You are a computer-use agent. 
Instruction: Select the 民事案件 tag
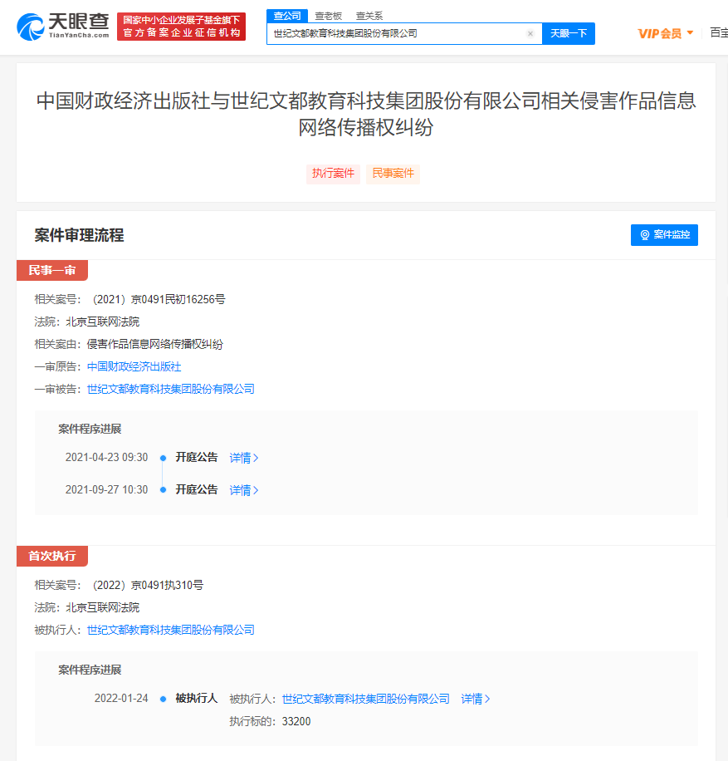[x=393, y=174]
